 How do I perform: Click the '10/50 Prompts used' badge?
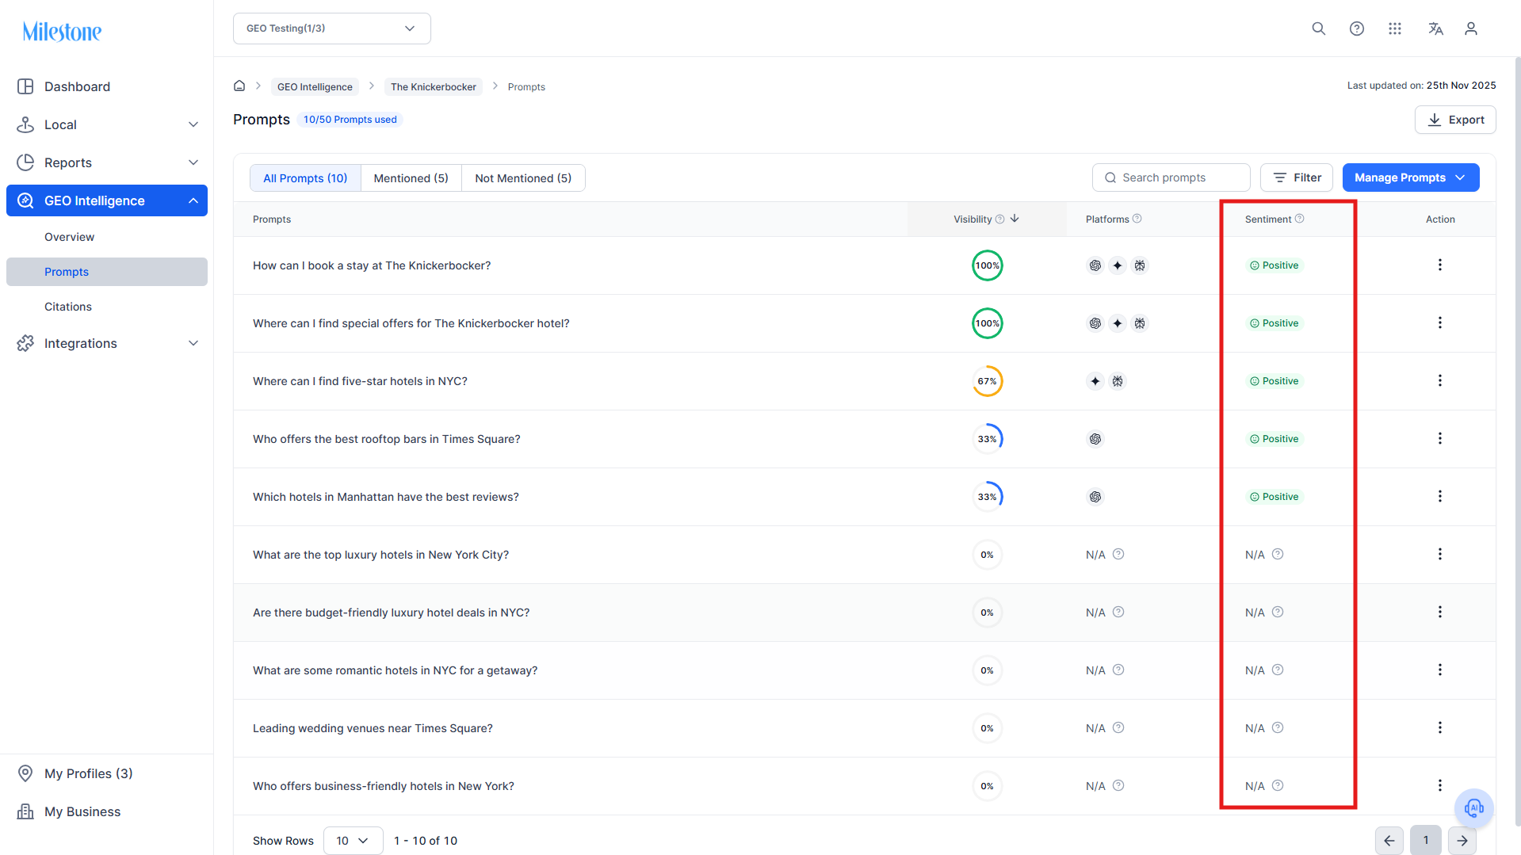pyautogui.click(x=350, y=120)
